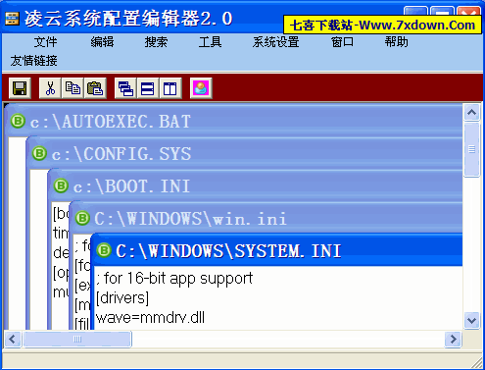Activate the c:\AUTOEXEC.BAT window title bar
The width and height of the screenshot is (485, 370).
click(x=233, y=121)
